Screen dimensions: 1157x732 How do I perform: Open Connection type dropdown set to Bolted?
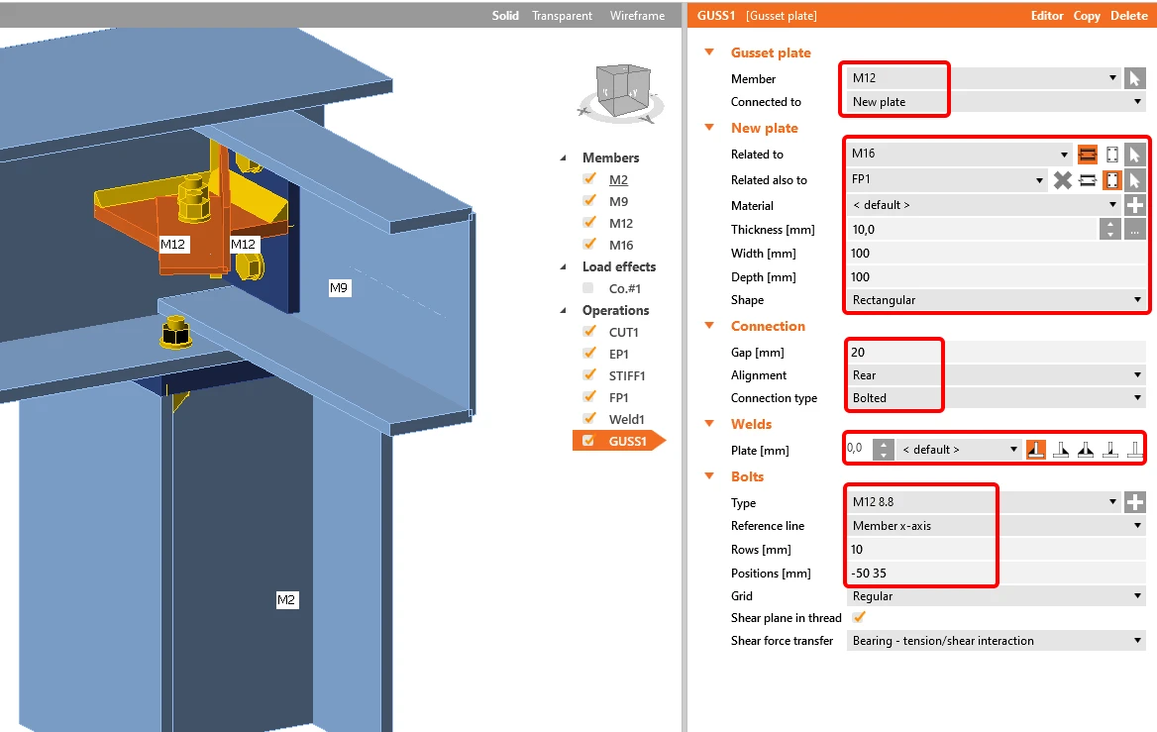(x=997, y=398)
